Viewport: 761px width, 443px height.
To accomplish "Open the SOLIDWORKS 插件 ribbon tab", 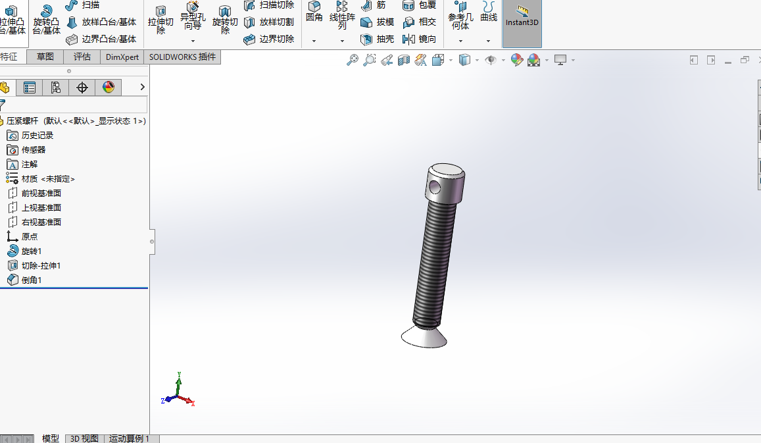I will point(182,57).
